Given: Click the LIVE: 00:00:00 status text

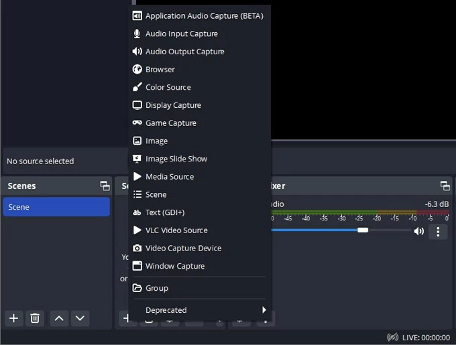Looking at the screenshot, I should (x=426, y=338).
